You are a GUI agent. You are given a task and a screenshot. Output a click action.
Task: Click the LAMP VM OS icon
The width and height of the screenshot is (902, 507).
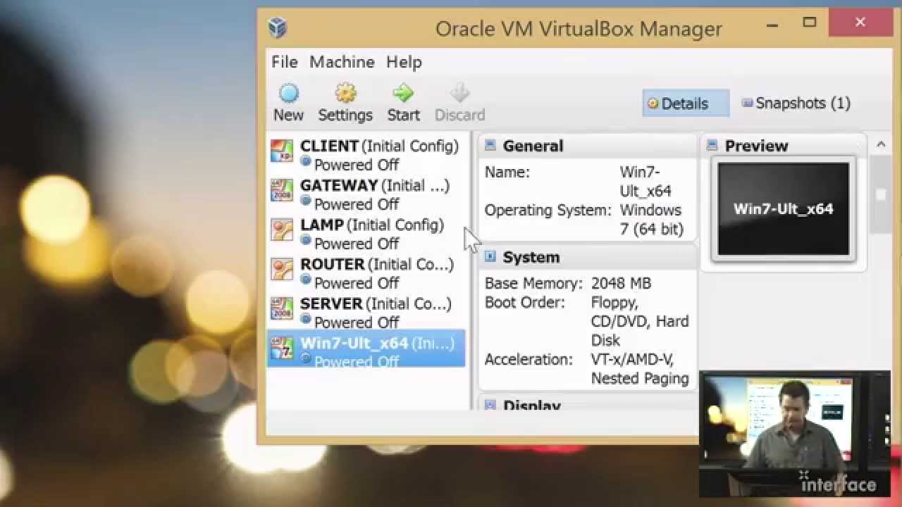tap(282, 231)
